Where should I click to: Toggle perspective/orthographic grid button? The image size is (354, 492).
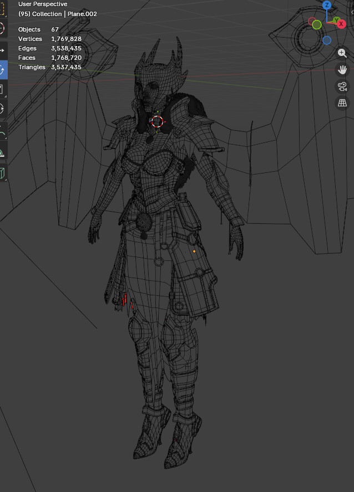tap(342, 103)
